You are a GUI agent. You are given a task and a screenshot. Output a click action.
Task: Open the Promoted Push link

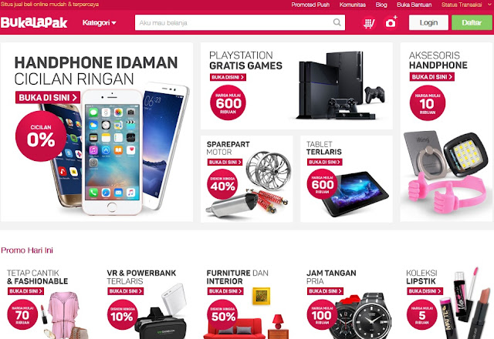[310, 5]
